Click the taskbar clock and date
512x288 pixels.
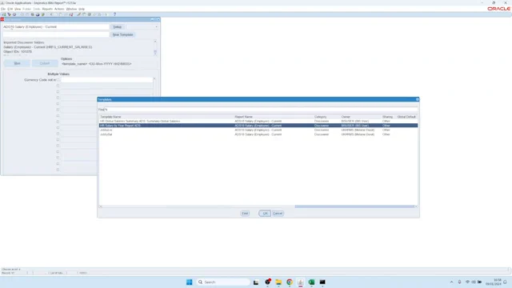pos(493,282)
